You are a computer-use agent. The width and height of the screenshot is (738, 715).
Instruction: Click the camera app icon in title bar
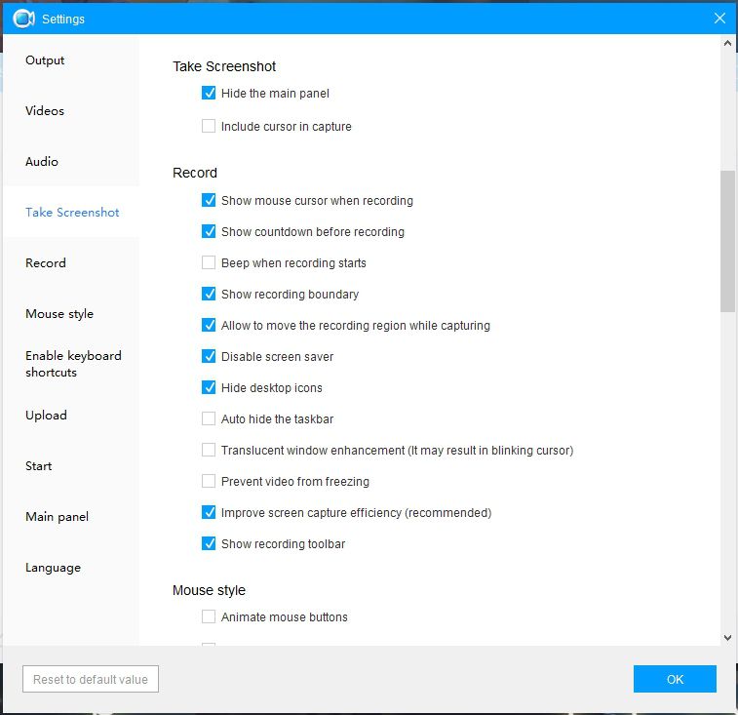coord(23,19)
